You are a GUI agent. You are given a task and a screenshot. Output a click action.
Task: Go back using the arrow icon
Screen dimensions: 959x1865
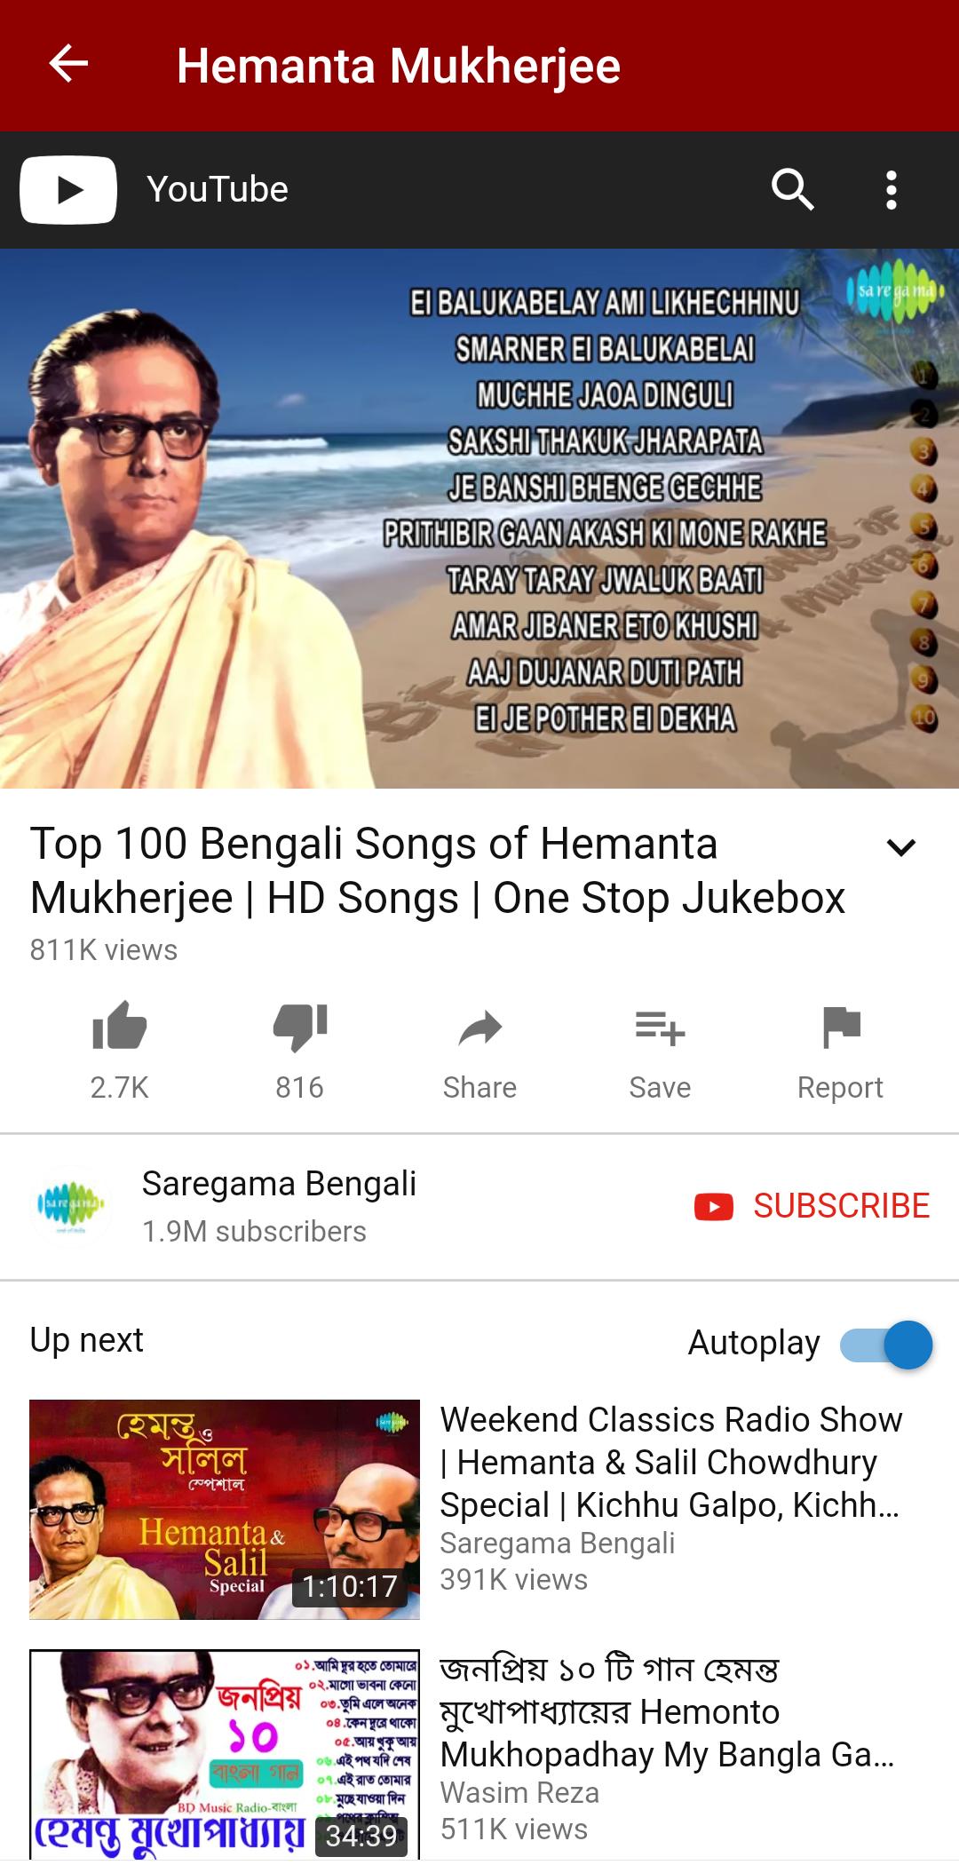point(68,64)
